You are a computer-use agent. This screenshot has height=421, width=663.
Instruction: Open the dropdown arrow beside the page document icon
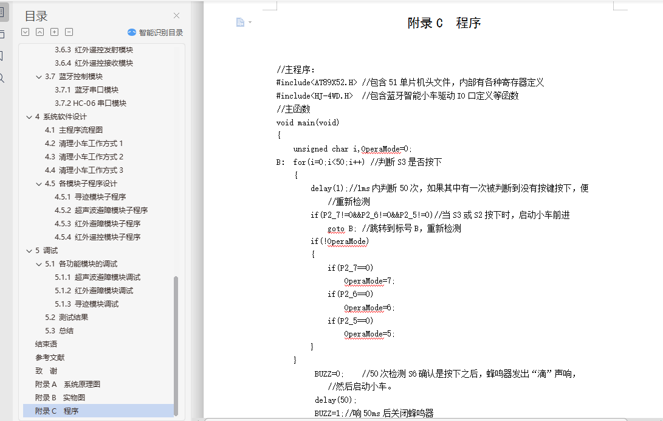click(250, 22)
